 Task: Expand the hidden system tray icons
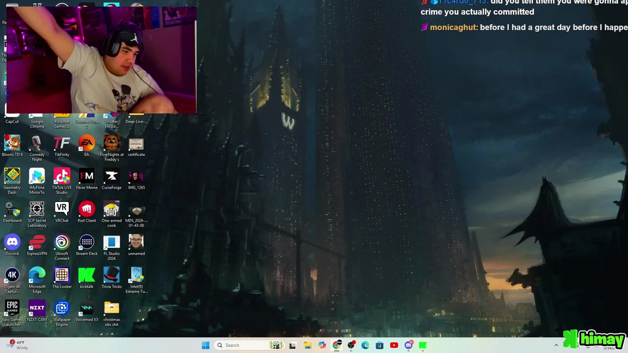[556, 345]
